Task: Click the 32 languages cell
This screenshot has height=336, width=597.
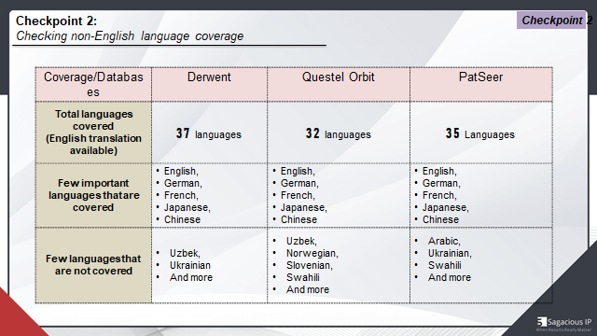Action: coord(338,133)
